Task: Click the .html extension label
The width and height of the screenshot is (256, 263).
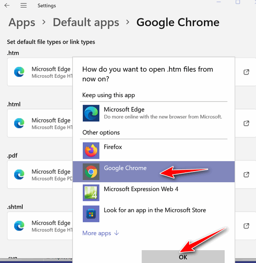Action: [x=14, y=104]
